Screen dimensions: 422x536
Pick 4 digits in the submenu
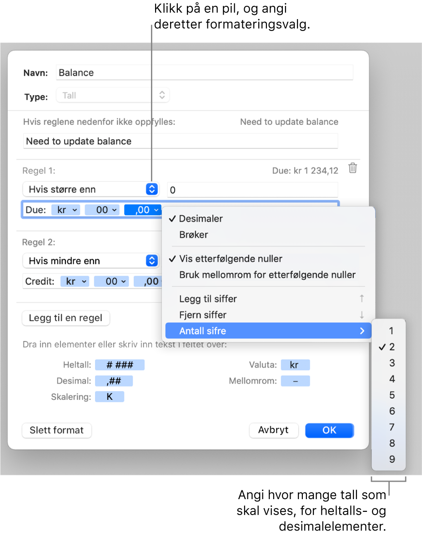click(x=389, y=379)
